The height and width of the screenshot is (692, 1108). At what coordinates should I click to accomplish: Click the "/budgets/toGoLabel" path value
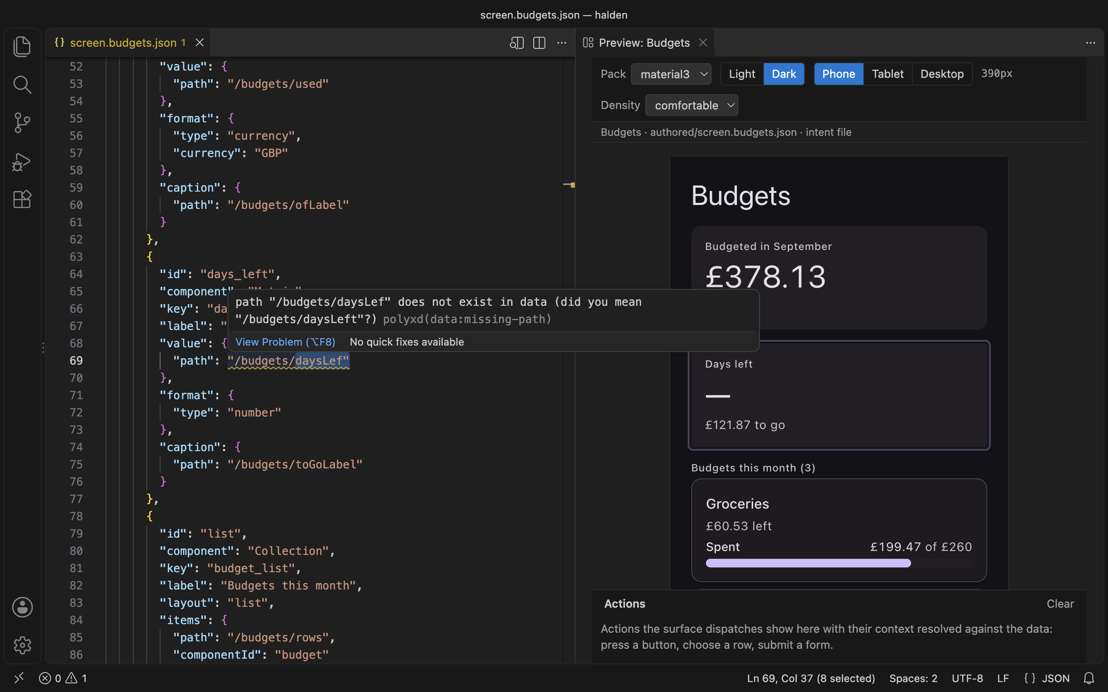295,464
